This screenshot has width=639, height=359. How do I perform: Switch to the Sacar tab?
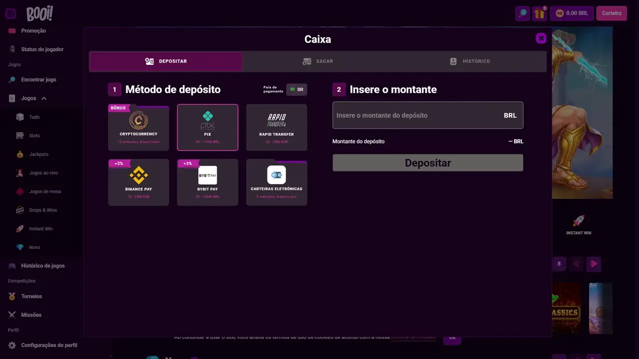(x=318, y=61)
